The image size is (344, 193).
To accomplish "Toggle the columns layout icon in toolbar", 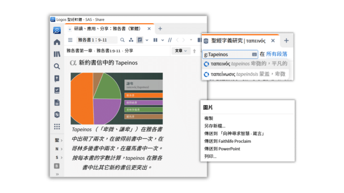I will pos(155,40).
